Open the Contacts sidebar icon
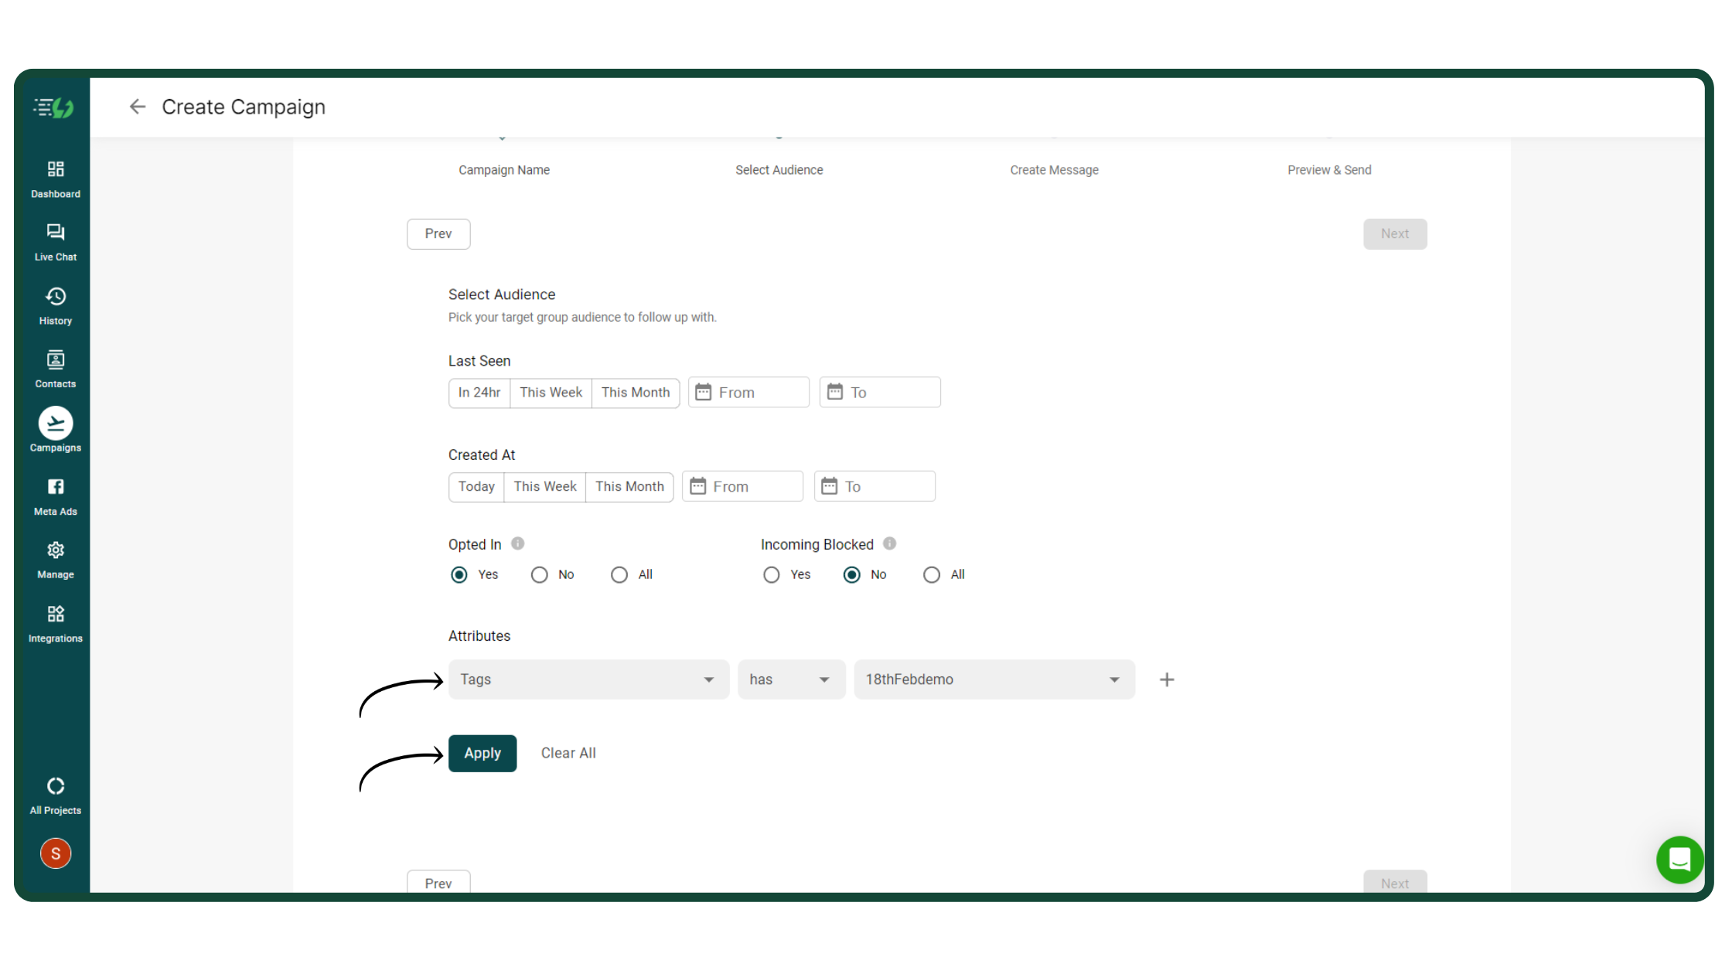1732x974 pixels. 56,369
